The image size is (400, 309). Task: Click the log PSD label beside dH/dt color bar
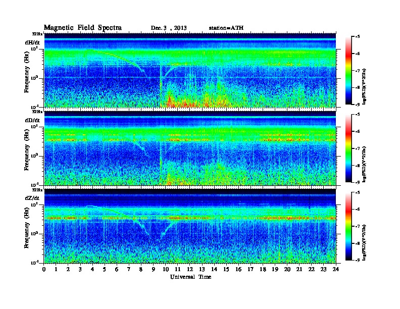coord(365,86)
